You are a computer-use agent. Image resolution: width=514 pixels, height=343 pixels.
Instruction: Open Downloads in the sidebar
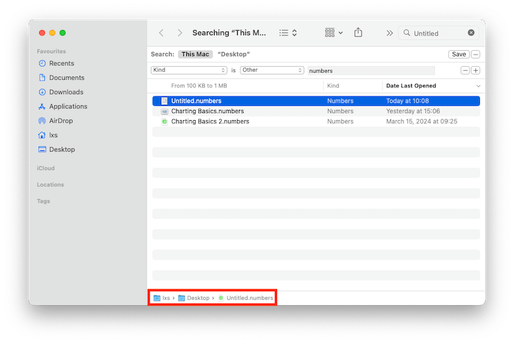click(66, 92)
